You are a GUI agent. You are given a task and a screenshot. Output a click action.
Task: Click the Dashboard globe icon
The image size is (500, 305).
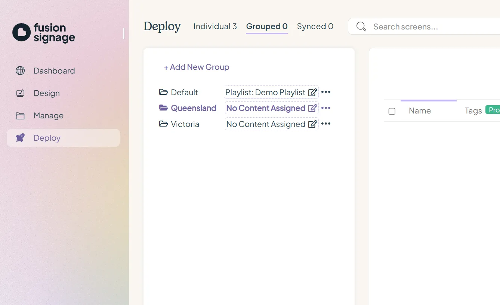tap(20, 71)
